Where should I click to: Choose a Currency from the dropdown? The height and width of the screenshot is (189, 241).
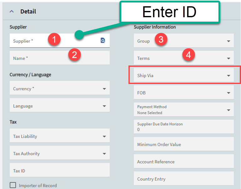click(x=60, y=88)
